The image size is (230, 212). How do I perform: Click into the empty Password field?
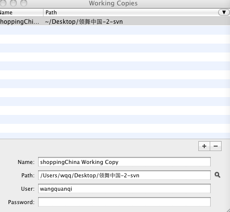point(124,202)
